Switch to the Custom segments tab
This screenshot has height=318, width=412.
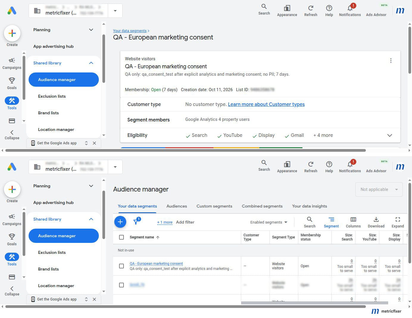click(x=214, y=206)
